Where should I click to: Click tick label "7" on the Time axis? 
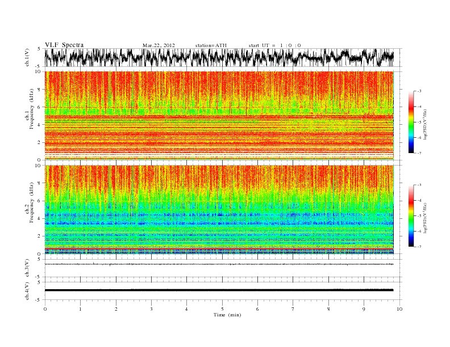293,309
